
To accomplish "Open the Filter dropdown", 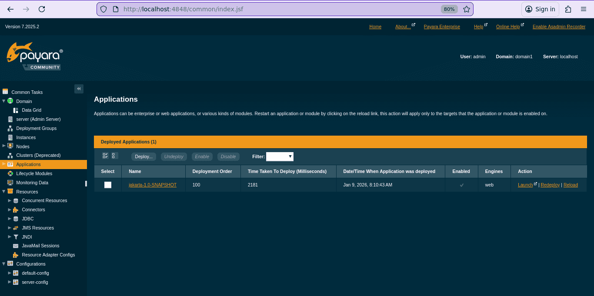I will [x=280, y=156].
